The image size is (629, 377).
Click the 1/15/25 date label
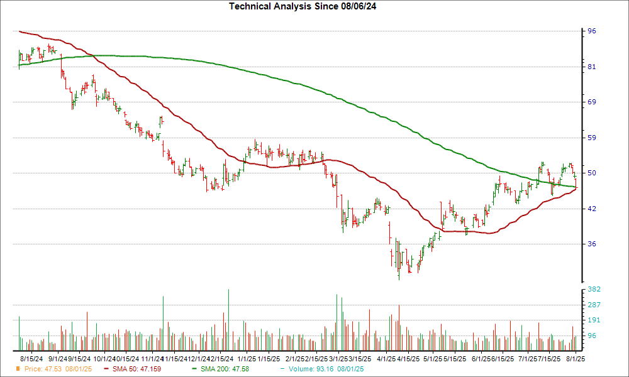[269, 359]
